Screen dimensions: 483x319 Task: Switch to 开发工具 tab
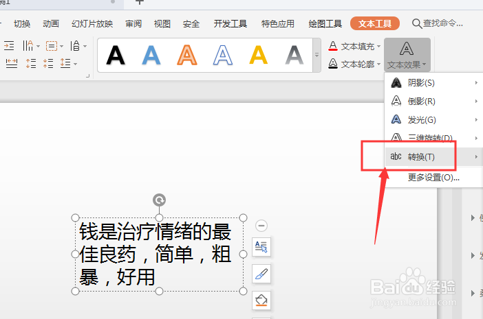coord(230,23)
